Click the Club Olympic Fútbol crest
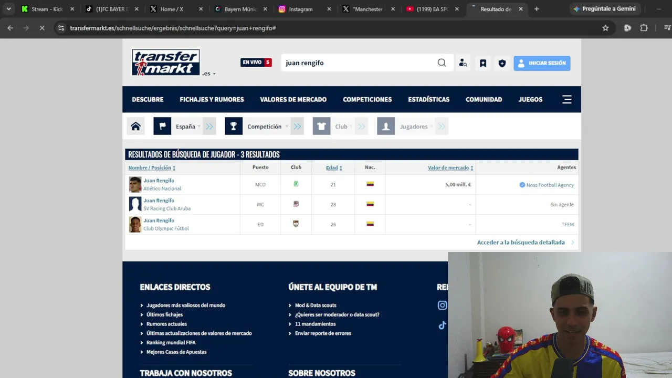The height and width of the screenshot is (378, 672). (x=296, y=224)
